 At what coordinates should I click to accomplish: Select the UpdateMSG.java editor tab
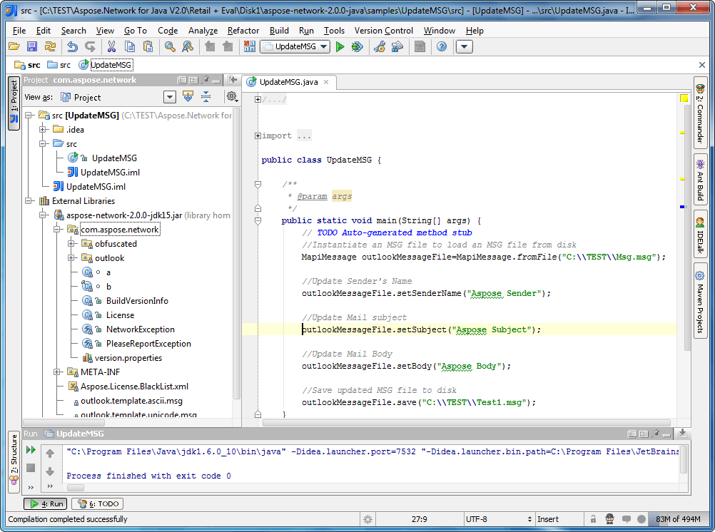pos(289,82)
